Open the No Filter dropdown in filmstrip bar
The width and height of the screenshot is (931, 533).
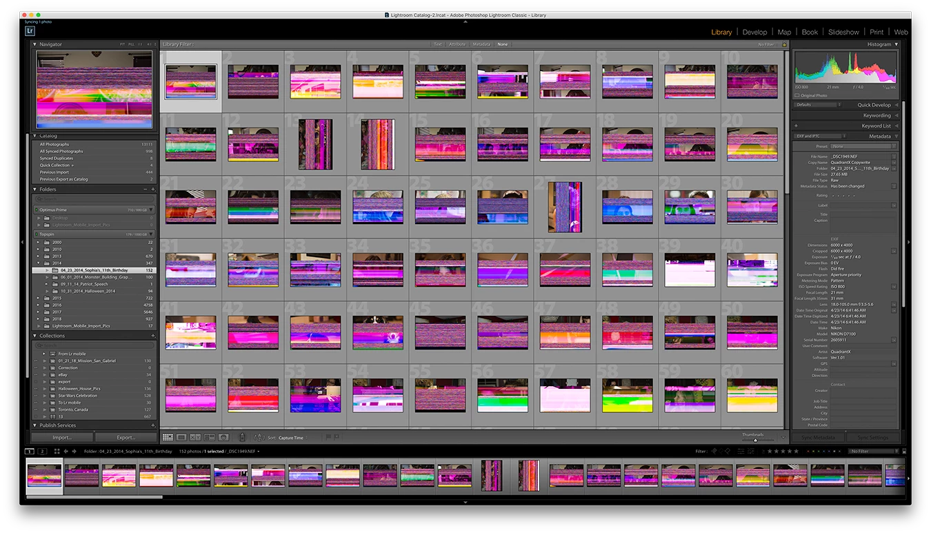[874, 452]
